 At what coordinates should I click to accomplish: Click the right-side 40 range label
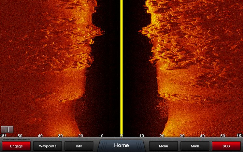click(202, 136)
